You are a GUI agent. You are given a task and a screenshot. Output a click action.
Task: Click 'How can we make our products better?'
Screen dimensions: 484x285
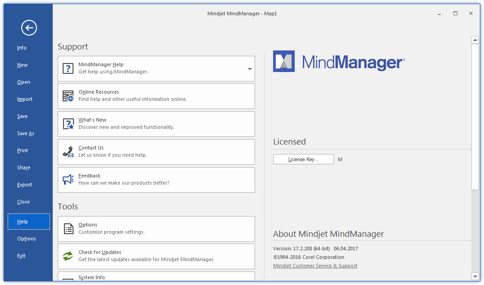click(x=124, y=183)
